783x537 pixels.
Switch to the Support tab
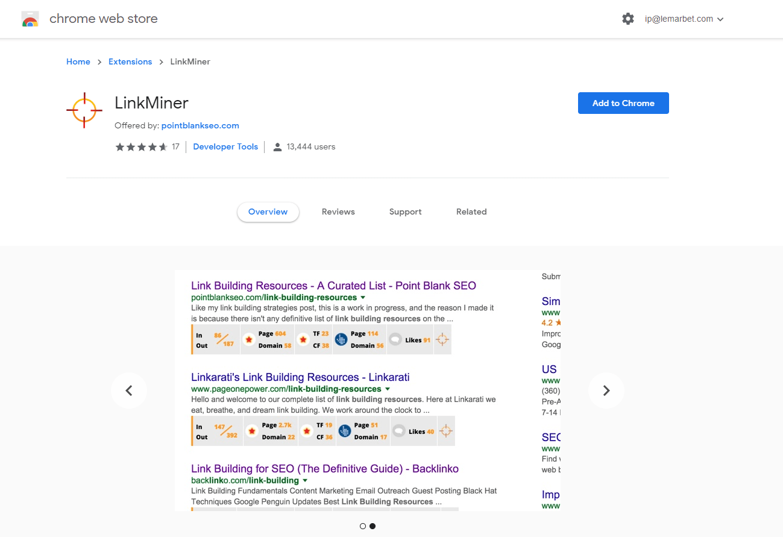click(406, 212)
